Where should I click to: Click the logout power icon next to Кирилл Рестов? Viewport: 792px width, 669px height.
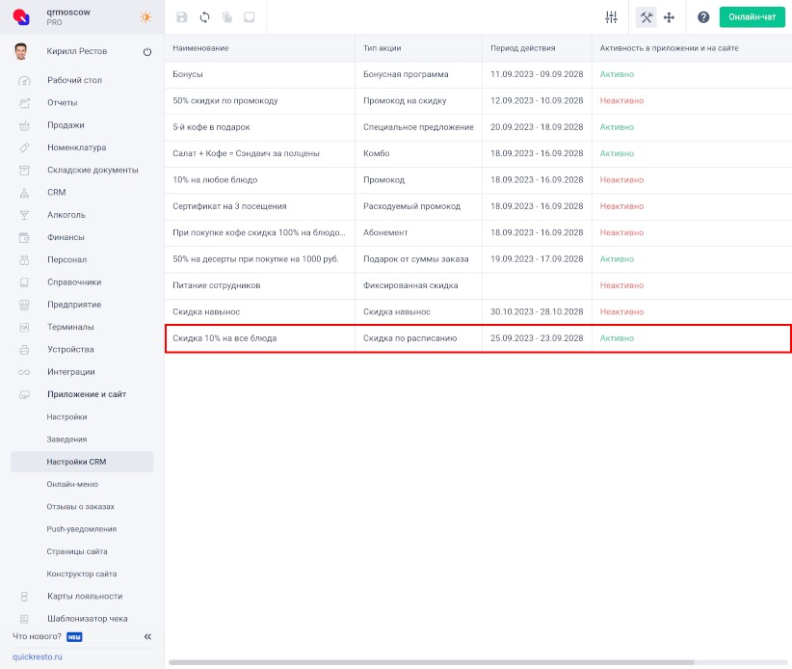coord(147,51)
